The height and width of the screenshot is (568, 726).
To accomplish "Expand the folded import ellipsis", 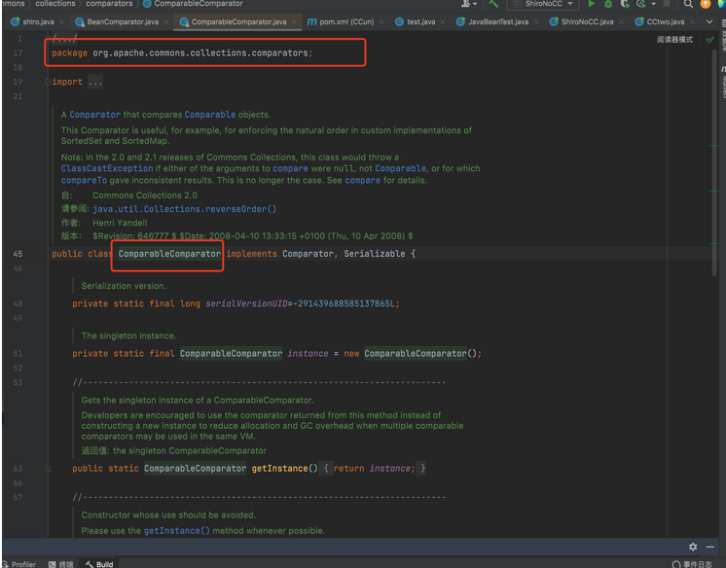I will [x=95, y=82].
